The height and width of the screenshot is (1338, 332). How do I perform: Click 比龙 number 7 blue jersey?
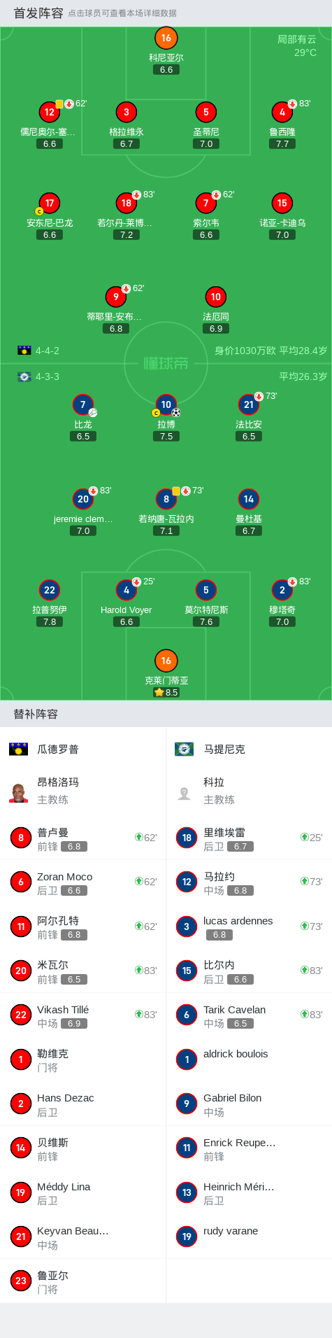click(x=82, y=404)
